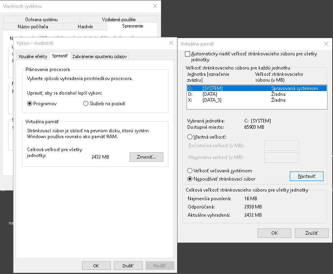Select drive D: [DATA] row
Viewport: 333px width, 274px height.
click(x=257, y=94)
